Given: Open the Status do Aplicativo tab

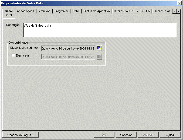Looking at the screenshot, I should pyautogui.click(x=97, y=11).
